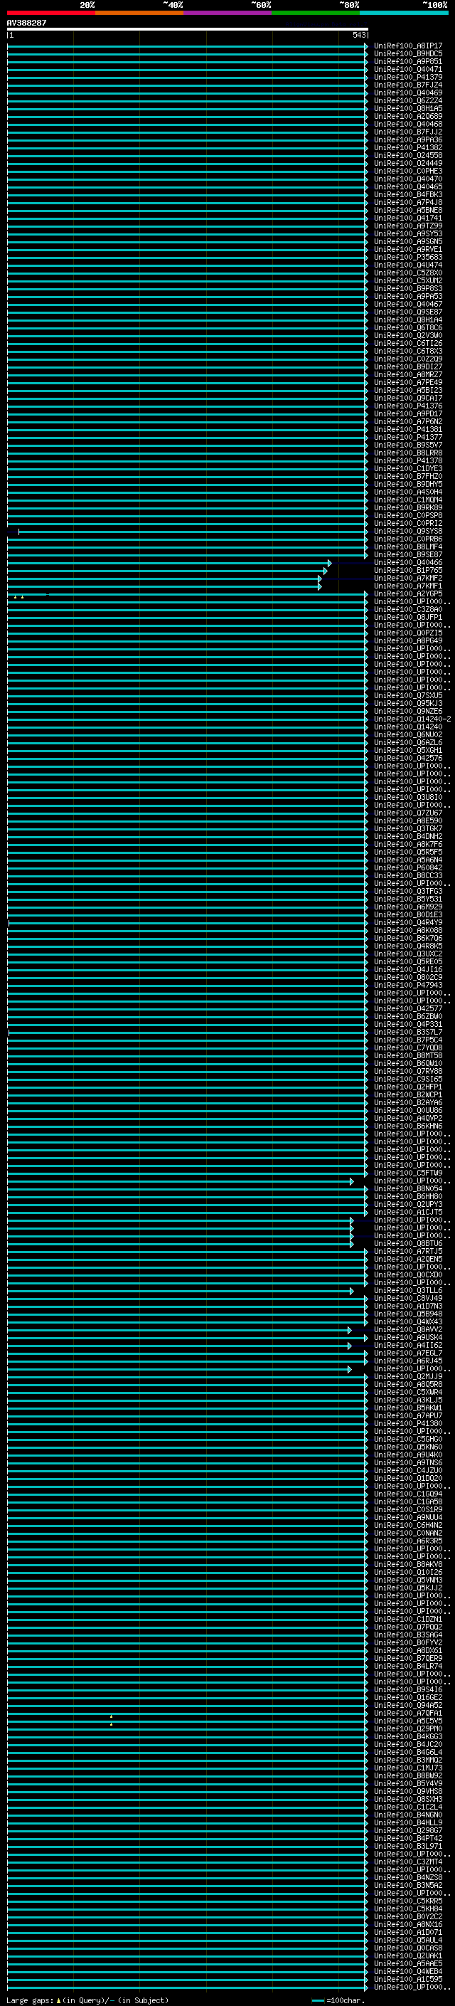
Task: Select the UniRef100_Q3U8I0 label
Action: pyautogui.click(x=407, y=797)
